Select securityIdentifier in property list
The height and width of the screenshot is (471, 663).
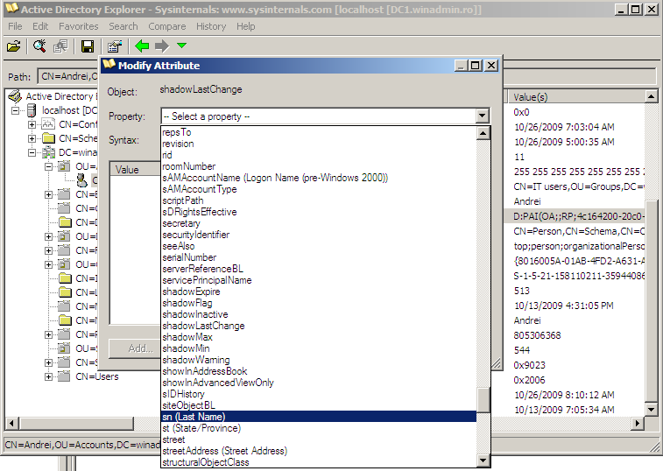coord(319,235)
